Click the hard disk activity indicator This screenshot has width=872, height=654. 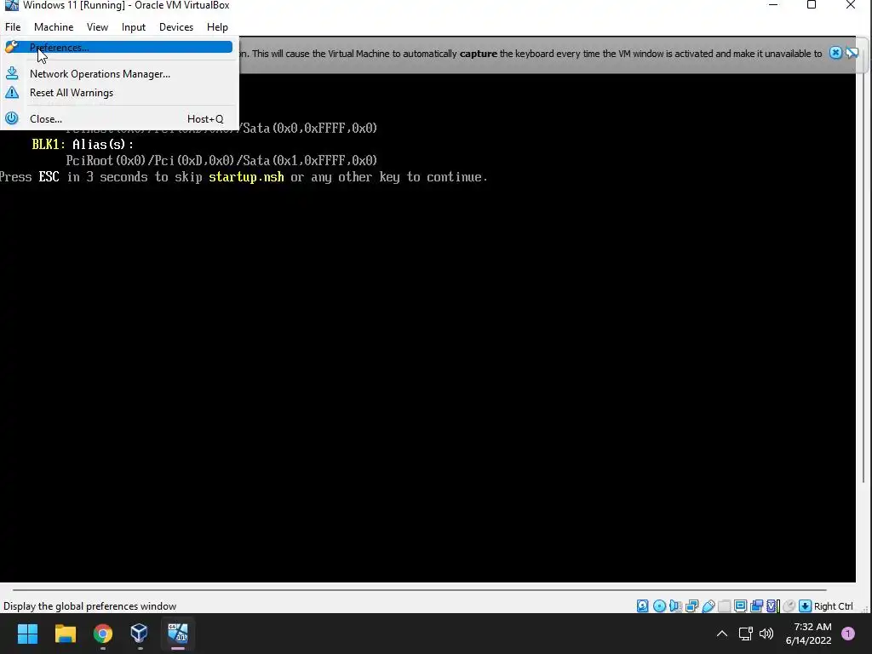coord(642,606)
